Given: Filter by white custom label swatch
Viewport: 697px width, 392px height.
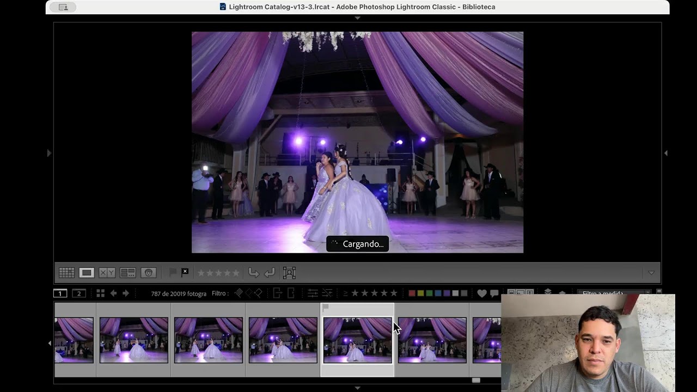Looking at the screenshot, I should [x=455, y=293].
